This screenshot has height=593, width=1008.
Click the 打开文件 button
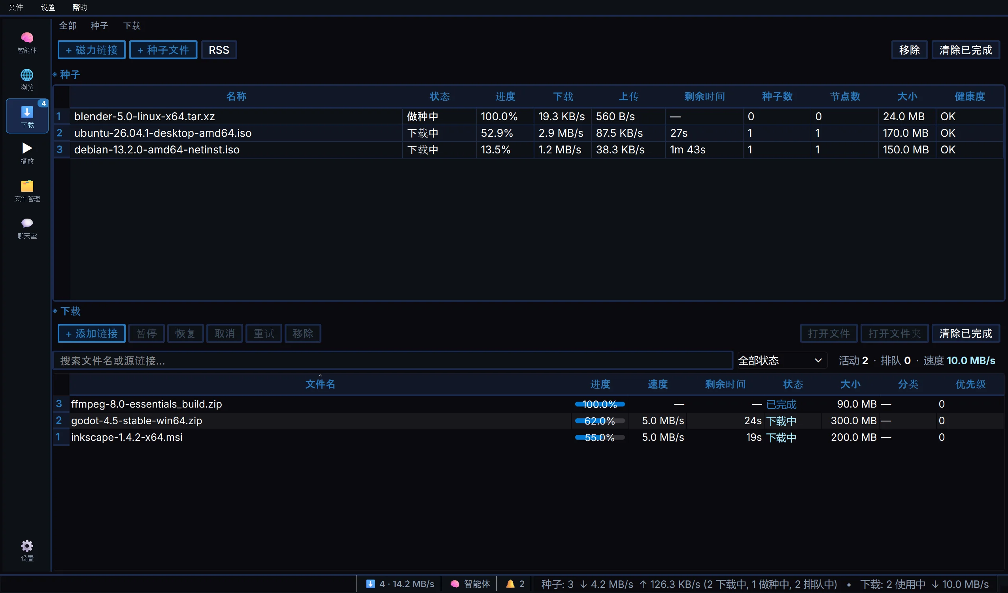[x=829, y=333]
